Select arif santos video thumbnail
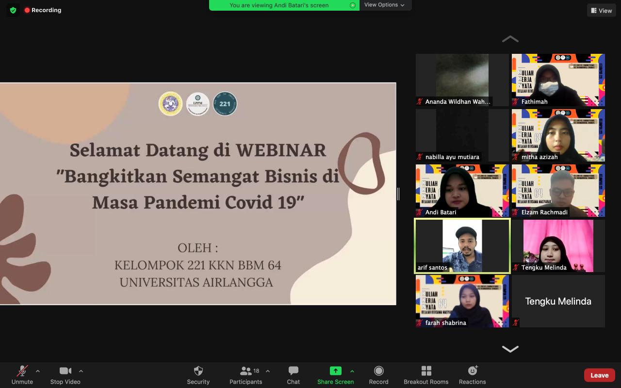Screen dimensions: 621x388 pyautogui.click(x=462, y=246)
